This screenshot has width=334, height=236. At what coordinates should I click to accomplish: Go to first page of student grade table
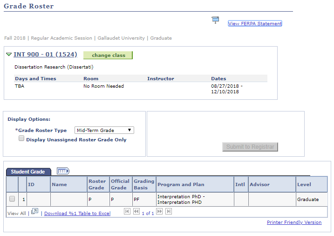click(x=127, y=212)
